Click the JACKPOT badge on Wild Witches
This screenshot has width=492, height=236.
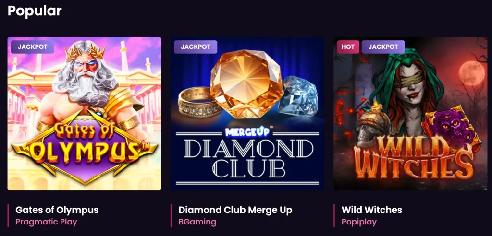tap(383, 47)
